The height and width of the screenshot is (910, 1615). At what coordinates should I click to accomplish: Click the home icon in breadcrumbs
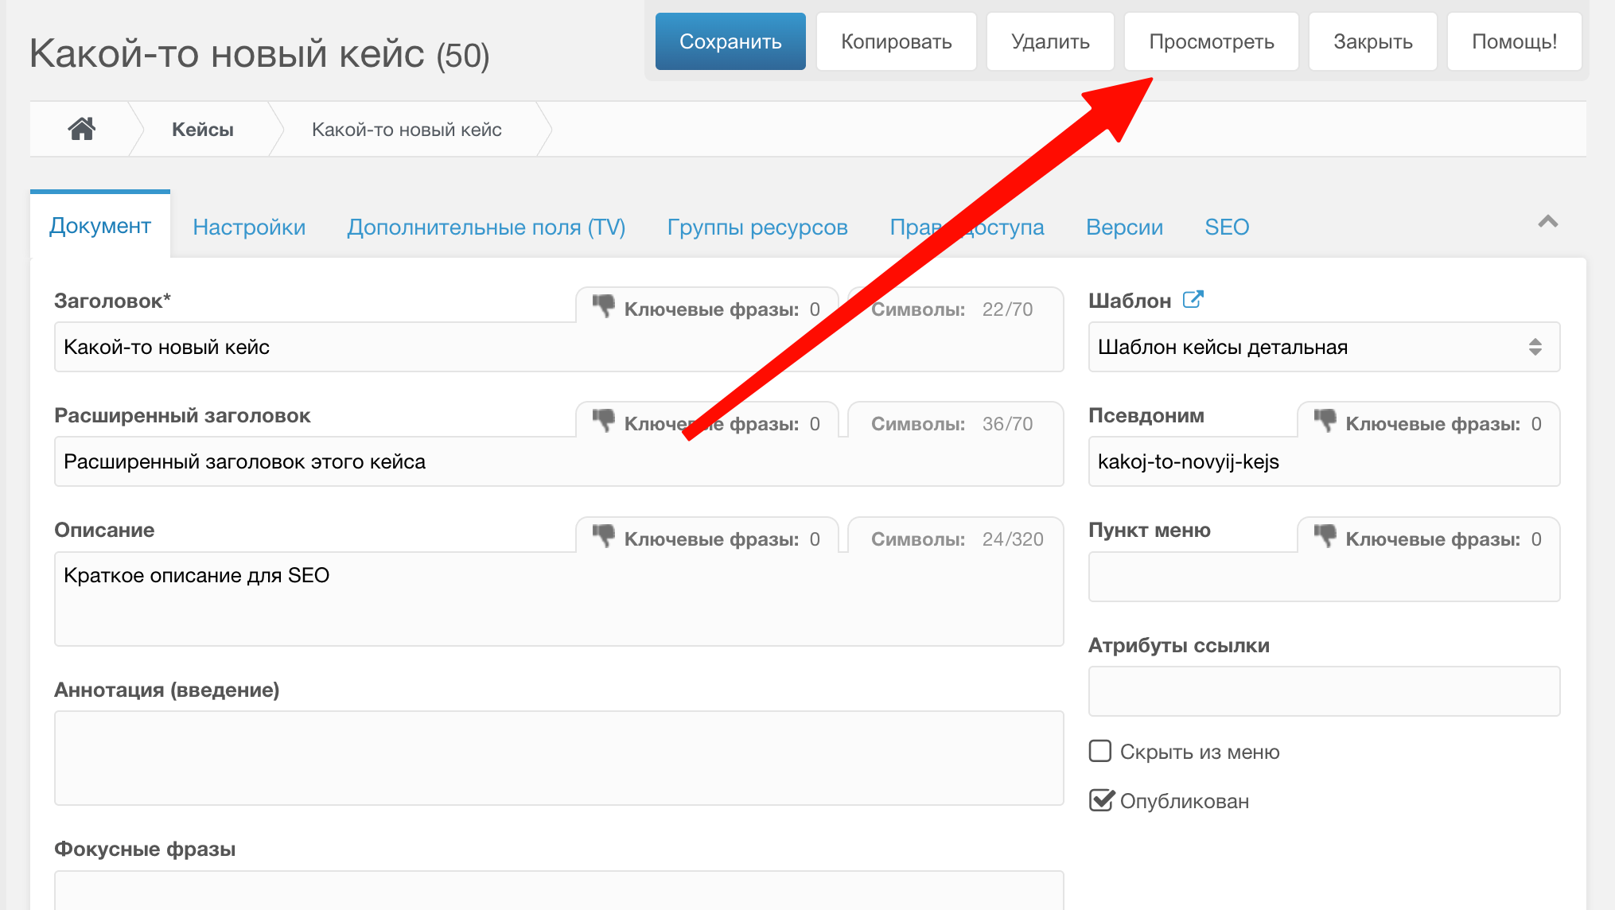[81, 129]
